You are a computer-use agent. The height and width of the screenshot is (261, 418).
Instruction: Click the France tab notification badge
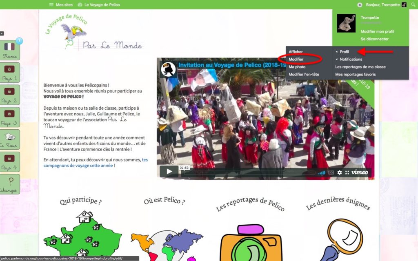(x=19, y=41)
